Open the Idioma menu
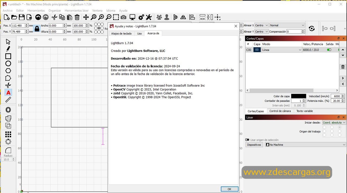347x193 pixels. [111, 11]
